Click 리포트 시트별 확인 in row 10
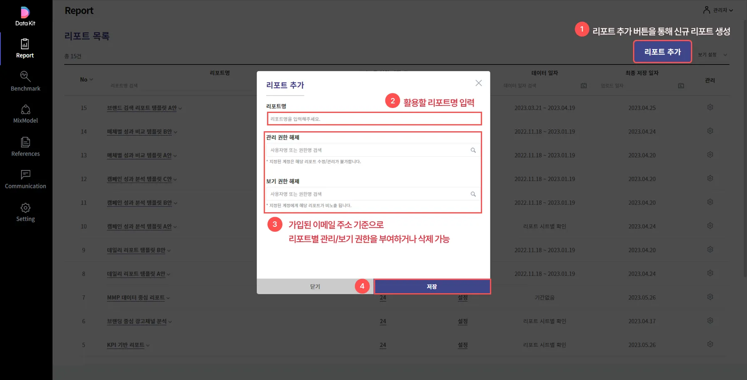747x380 pixels. 544,226
